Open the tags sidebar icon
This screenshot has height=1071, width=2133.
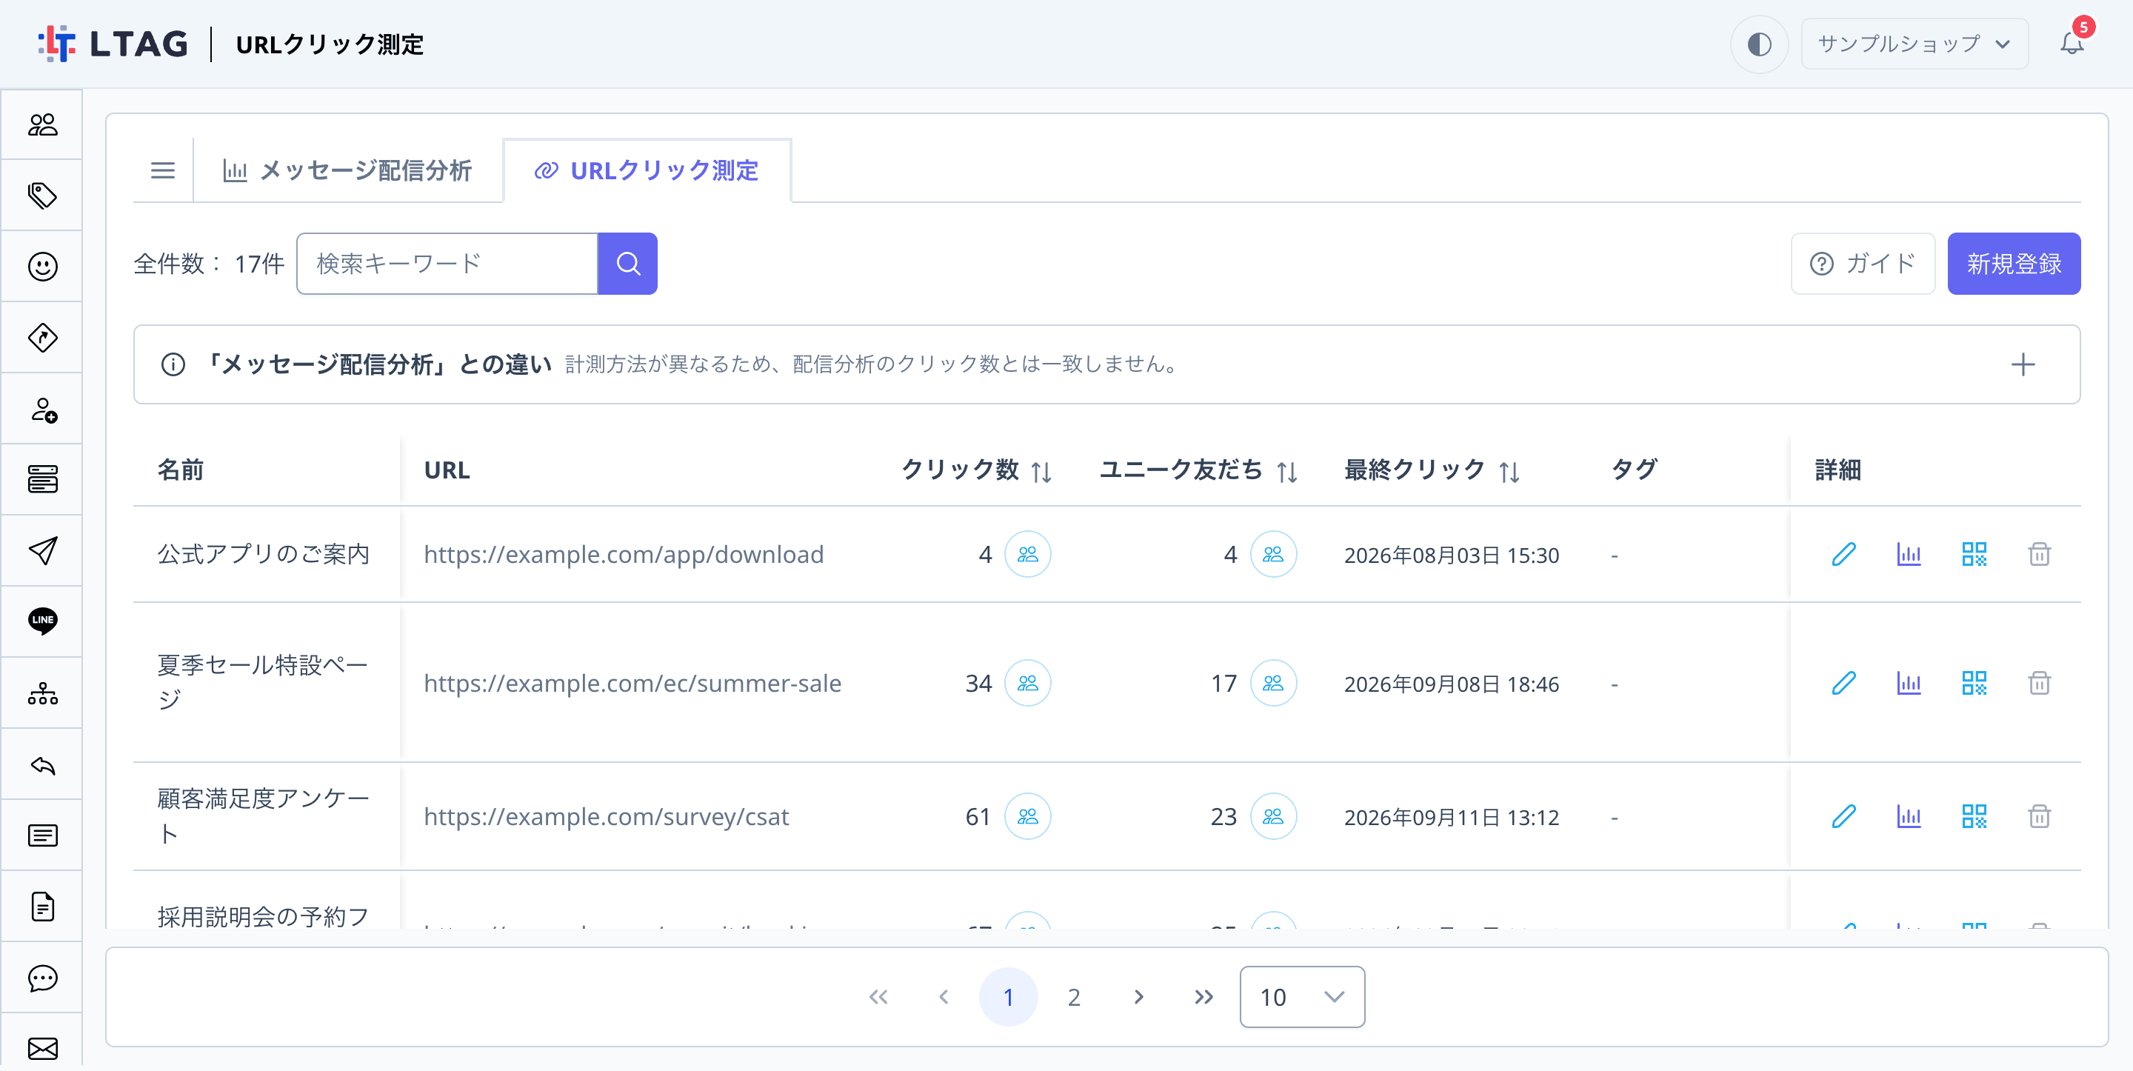click(42, 196)
